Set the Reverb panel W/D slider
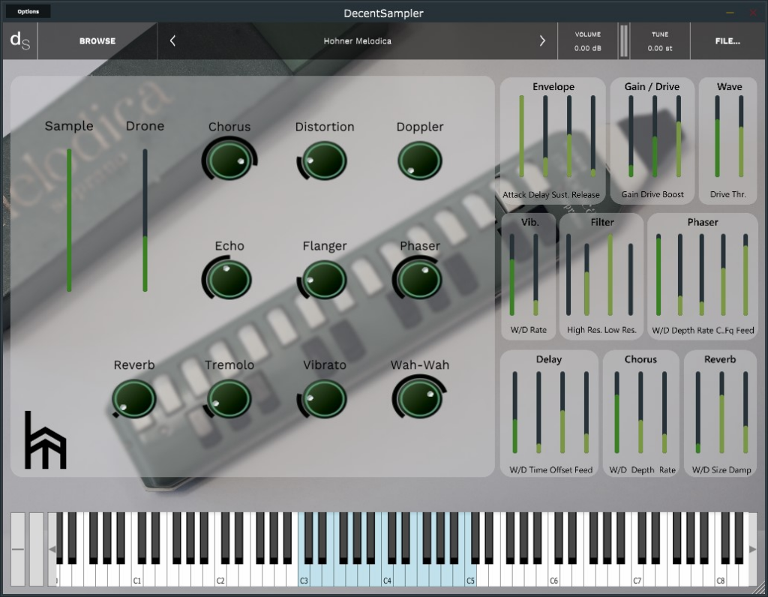The height and width of the screenshot is (597, 768). [698, 412]
